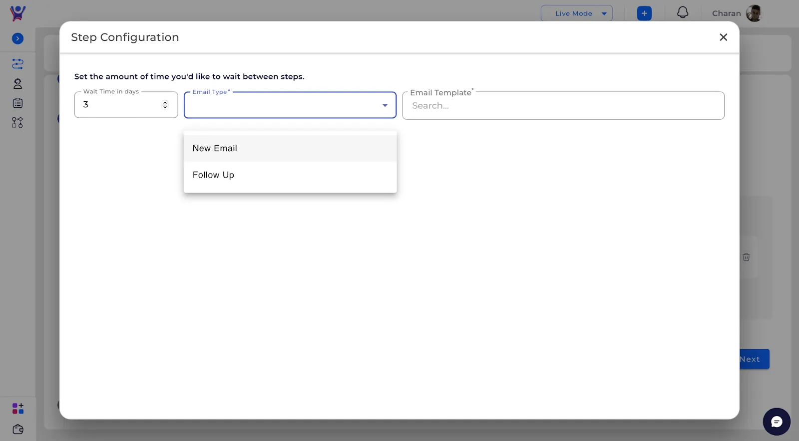Close the Step Configuration dialog
This screenshot has height=441, width=799.
[x=723, y=37]
